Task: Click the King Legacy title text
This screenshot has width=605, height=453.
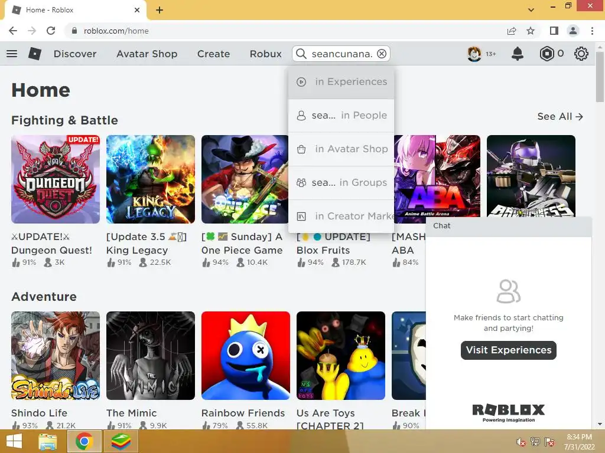Action: click(137, 250)
